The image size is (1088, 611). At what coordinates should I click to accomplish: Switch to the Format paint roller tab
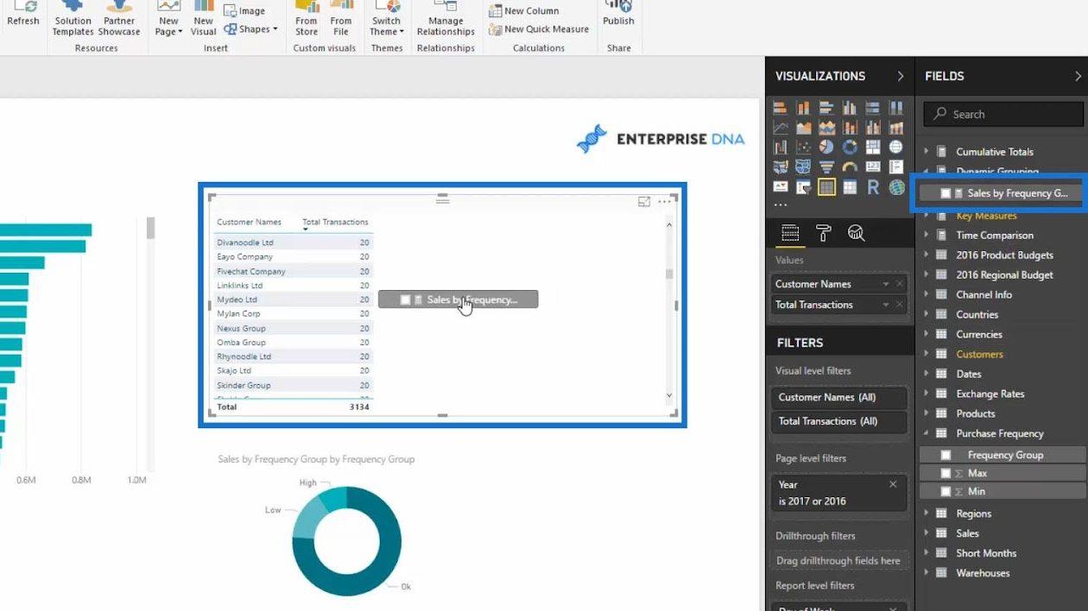tap(823, 233)
